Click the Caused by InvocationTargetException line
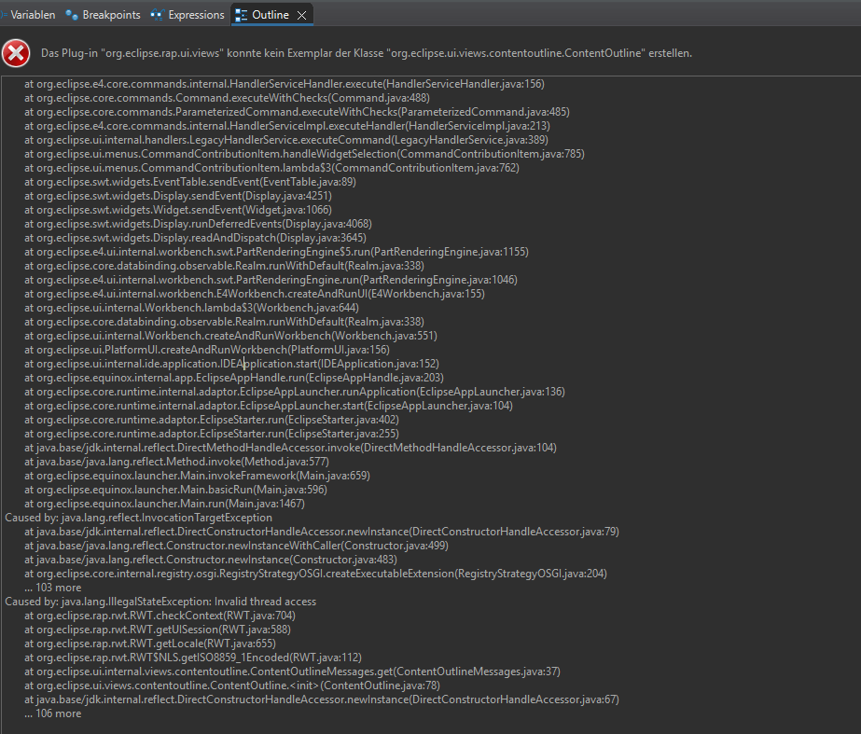 138,518
